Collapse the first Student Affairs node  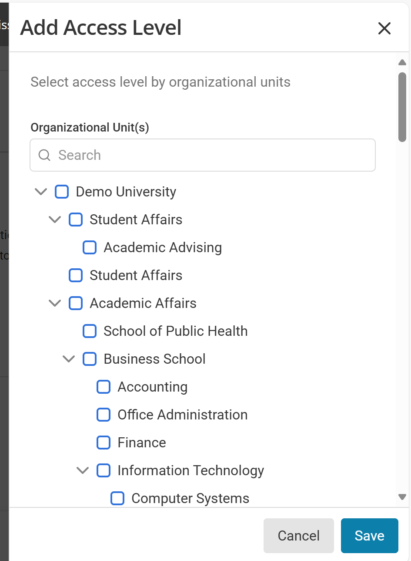(x=55, y=220)
